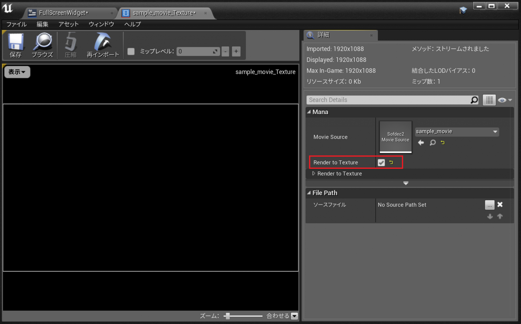Open the property matrix grid icon
The image size is (521, 324).
pos(489,100)
